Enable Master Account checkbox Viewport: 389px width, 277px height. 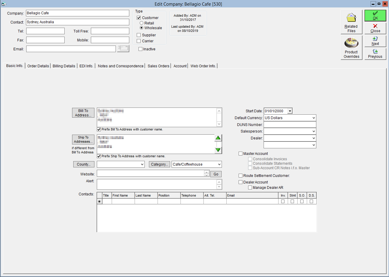click(x=240, y=154)
